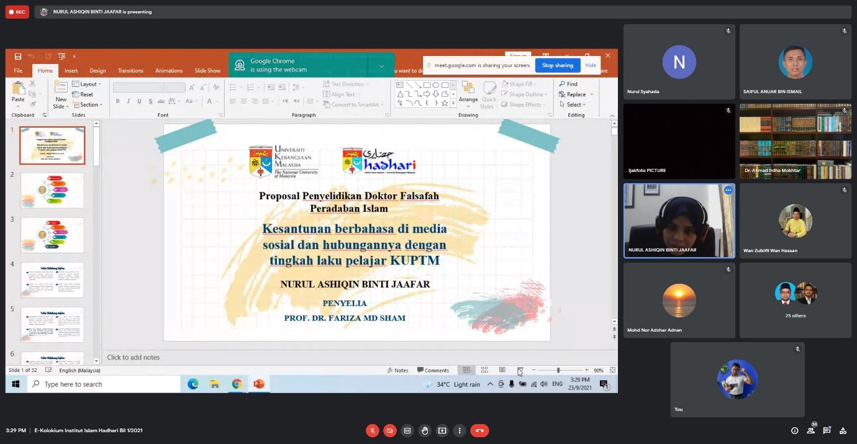Open the Meet activities panel
This screenshot has width=857, height=444.
tap(843, 430)
